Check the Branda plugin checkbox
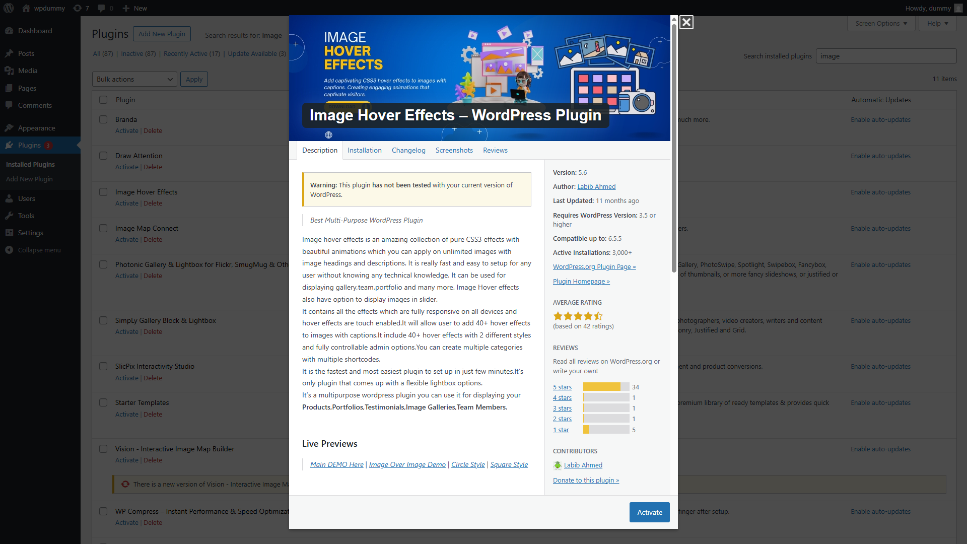Image resolution: width=967 pixels, height=544 pixels. coord(103,119)
